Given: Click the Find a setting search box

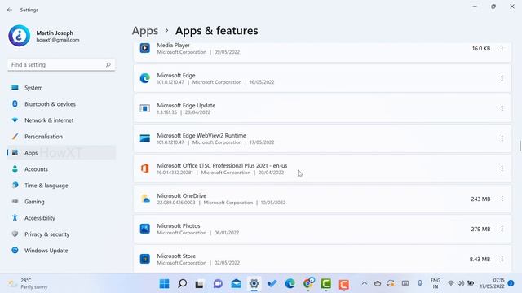Looking at the screenshot, I should 61,65.
